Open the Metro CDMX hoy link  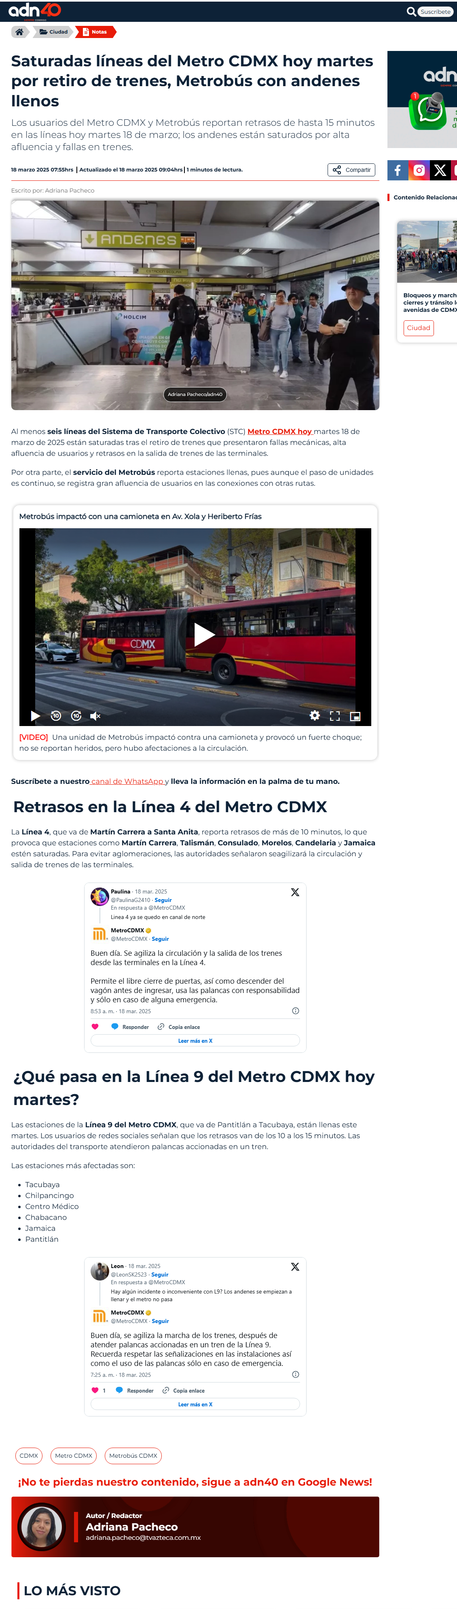point(280,432)
